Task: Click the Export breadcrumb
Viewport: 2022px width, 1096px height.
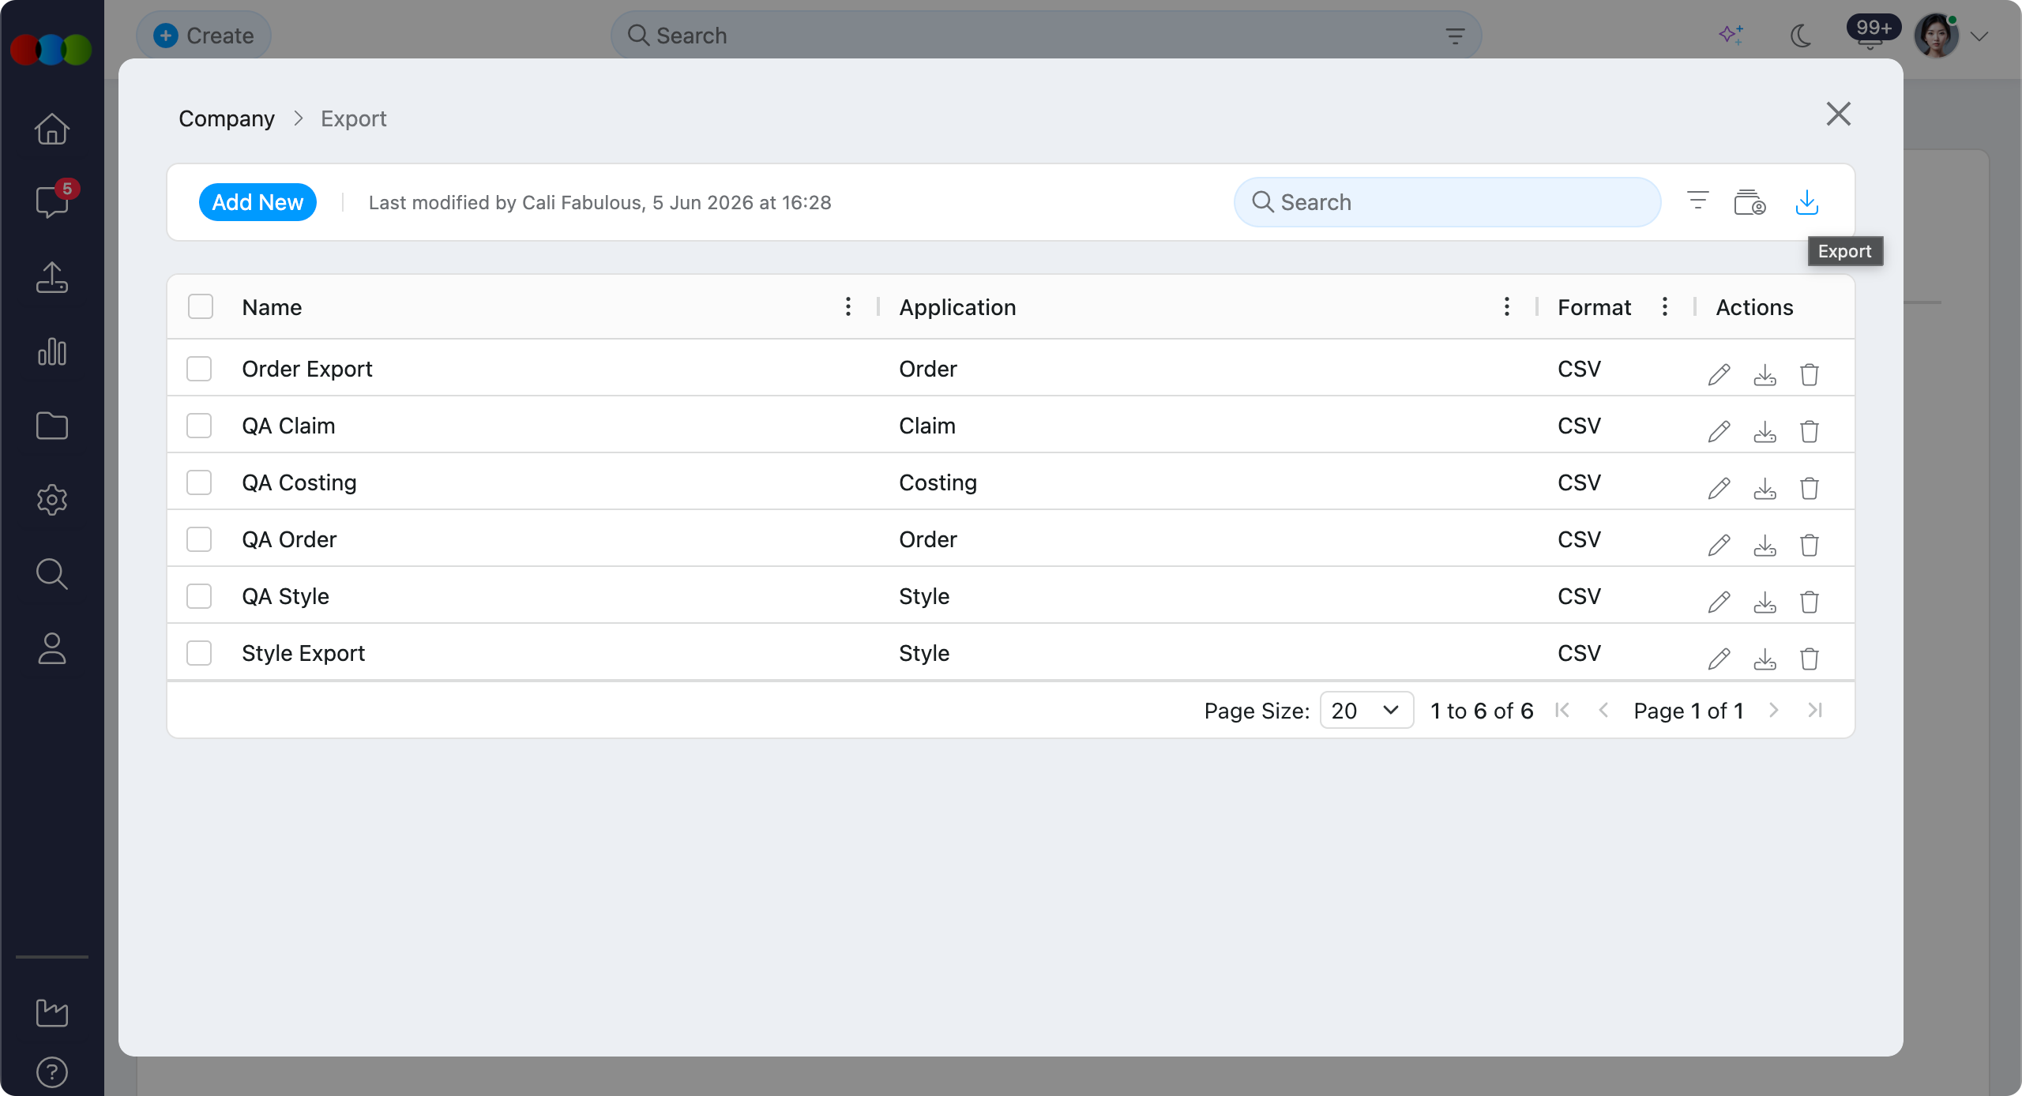Action: coord(353,118)
